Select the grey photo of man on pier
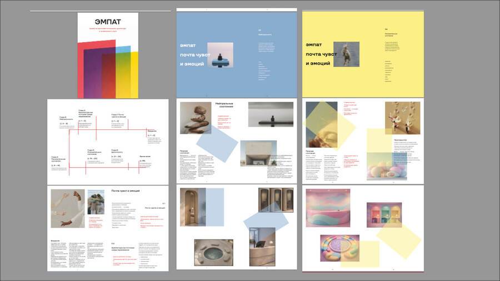The image size is (500, 281). 271,114
